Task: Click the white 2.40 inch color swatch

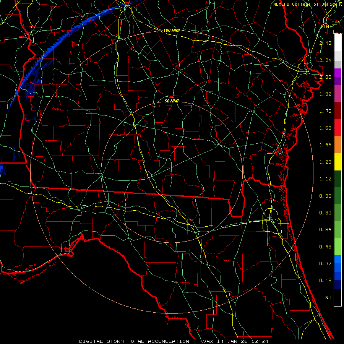Action: click(338, 43)
